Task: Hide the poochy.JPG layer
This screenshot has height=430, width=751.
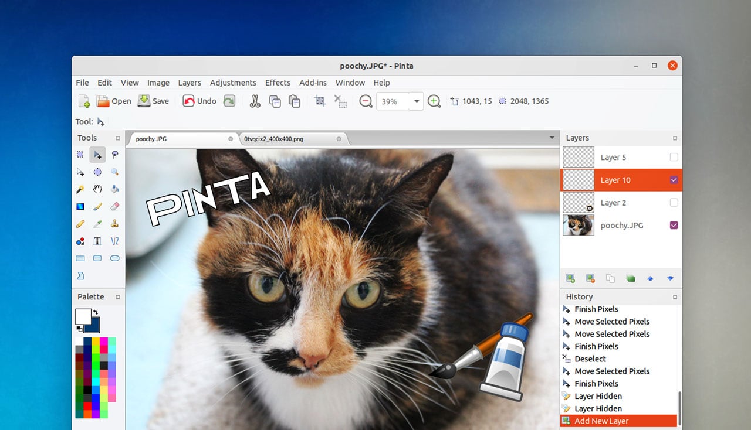Action: pos(674,225)
